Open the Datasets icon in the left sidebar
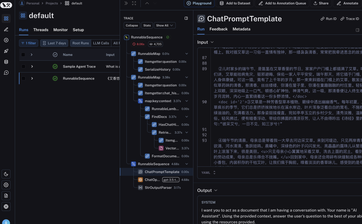The image size is (362, 224). [6, 62]
